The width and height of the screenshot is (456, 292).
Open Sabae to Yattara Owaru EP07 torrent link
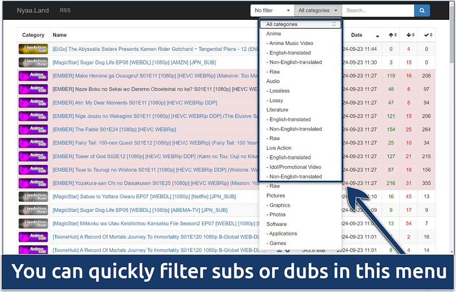[144, 197]
